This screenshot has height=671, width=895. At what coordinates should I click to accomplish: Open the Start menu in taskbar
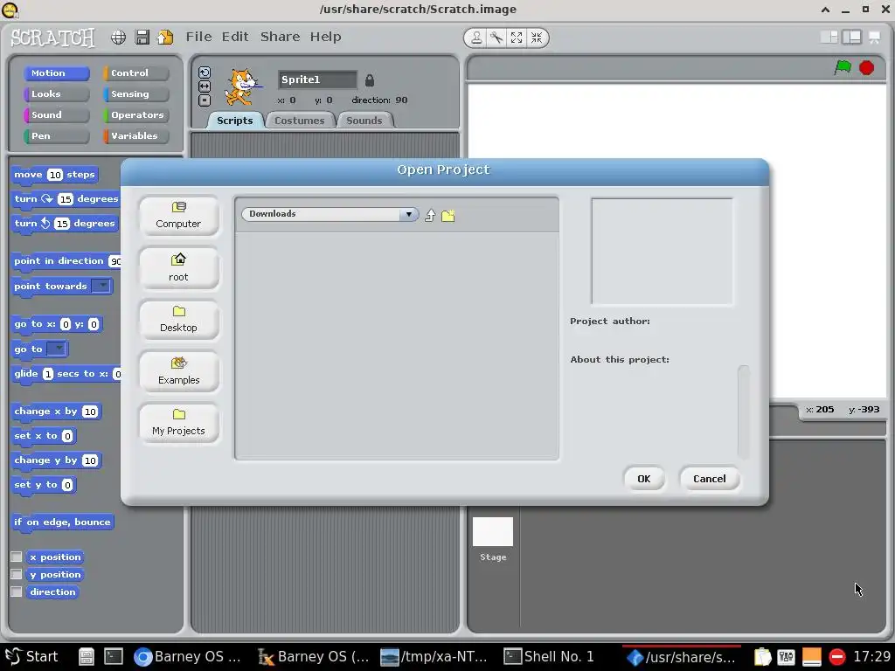pos(31,657)
